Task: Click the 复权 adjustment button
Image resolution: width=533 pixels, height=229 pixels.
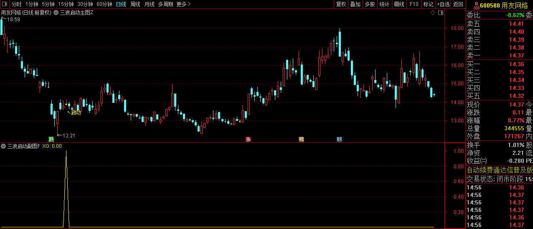Action: pyautogui.click(x=341, y=4)
